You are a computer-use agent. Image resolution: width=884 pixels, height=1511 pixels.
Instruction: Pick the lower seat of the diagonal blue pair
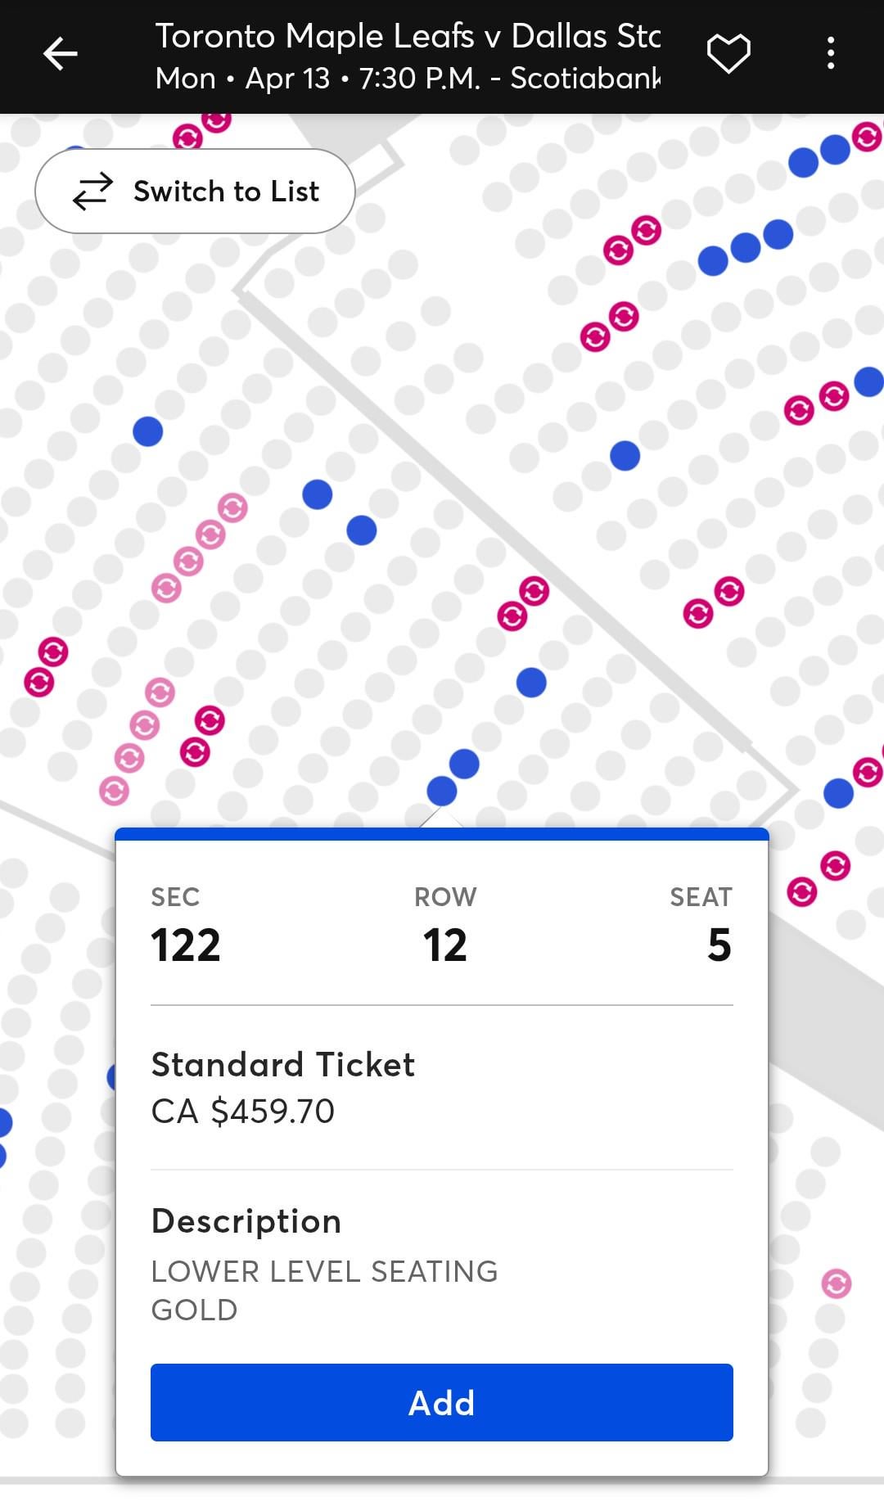pyautogui.click(x=361, y=530)
